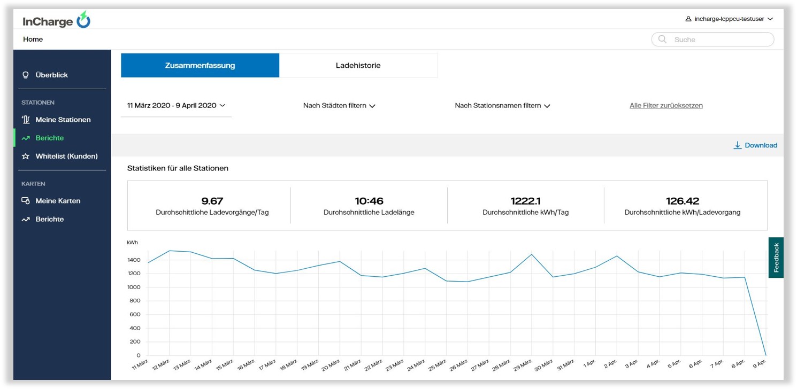
Task: Click the magnifier icon in the search box
Action: coord(662,40)
